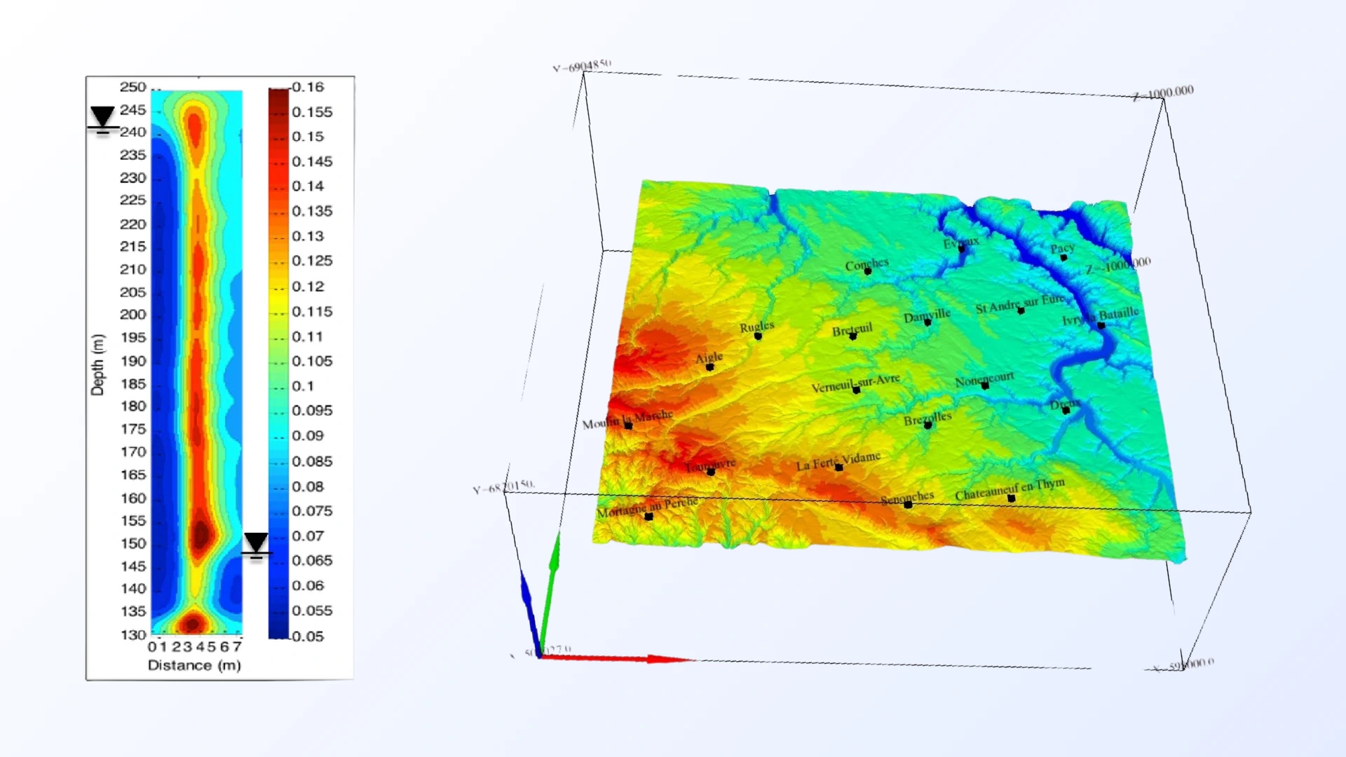Image resolution: width=1346 pixels, height=757 pixels.
Task: Click the 0.1 color scale value
Action: [303, 386]
